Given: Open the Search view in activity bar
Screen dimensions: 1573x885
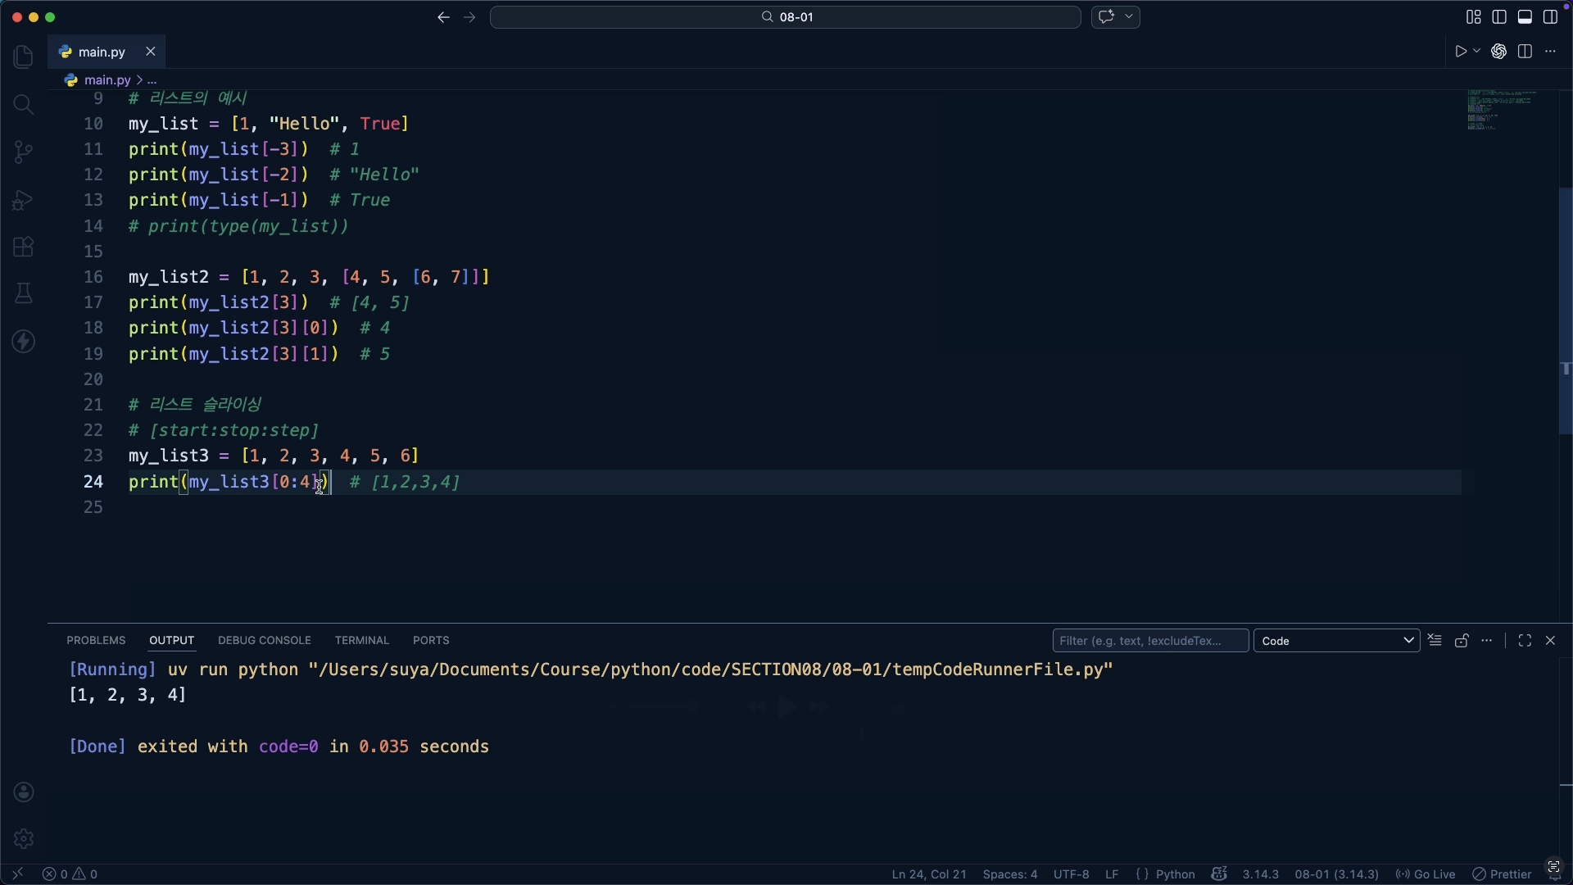Looking at the screenshot, I should [24, 104].
